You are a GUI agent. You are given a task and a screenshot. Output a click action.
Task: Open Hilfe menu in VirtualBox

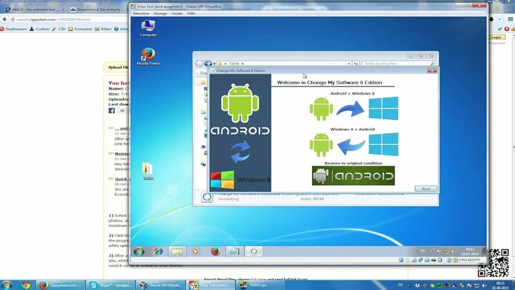pos(191,14)
